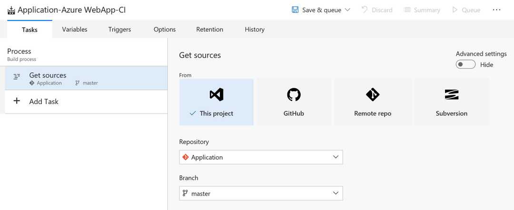
Task: Switch to the Variables tab
Action: point(75,29)
